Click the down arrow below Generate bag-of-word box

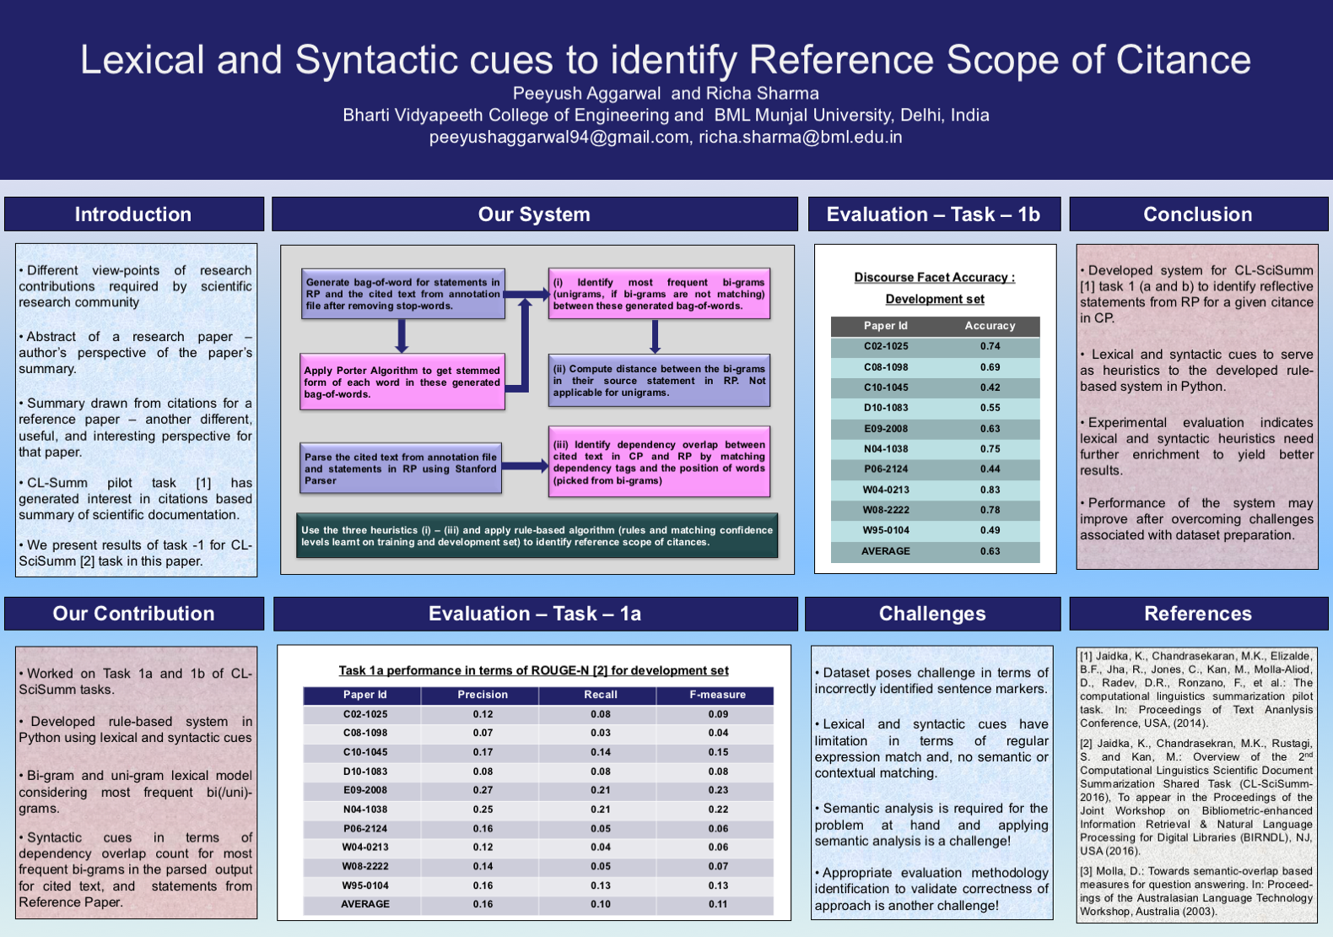(x=402, y=336)
